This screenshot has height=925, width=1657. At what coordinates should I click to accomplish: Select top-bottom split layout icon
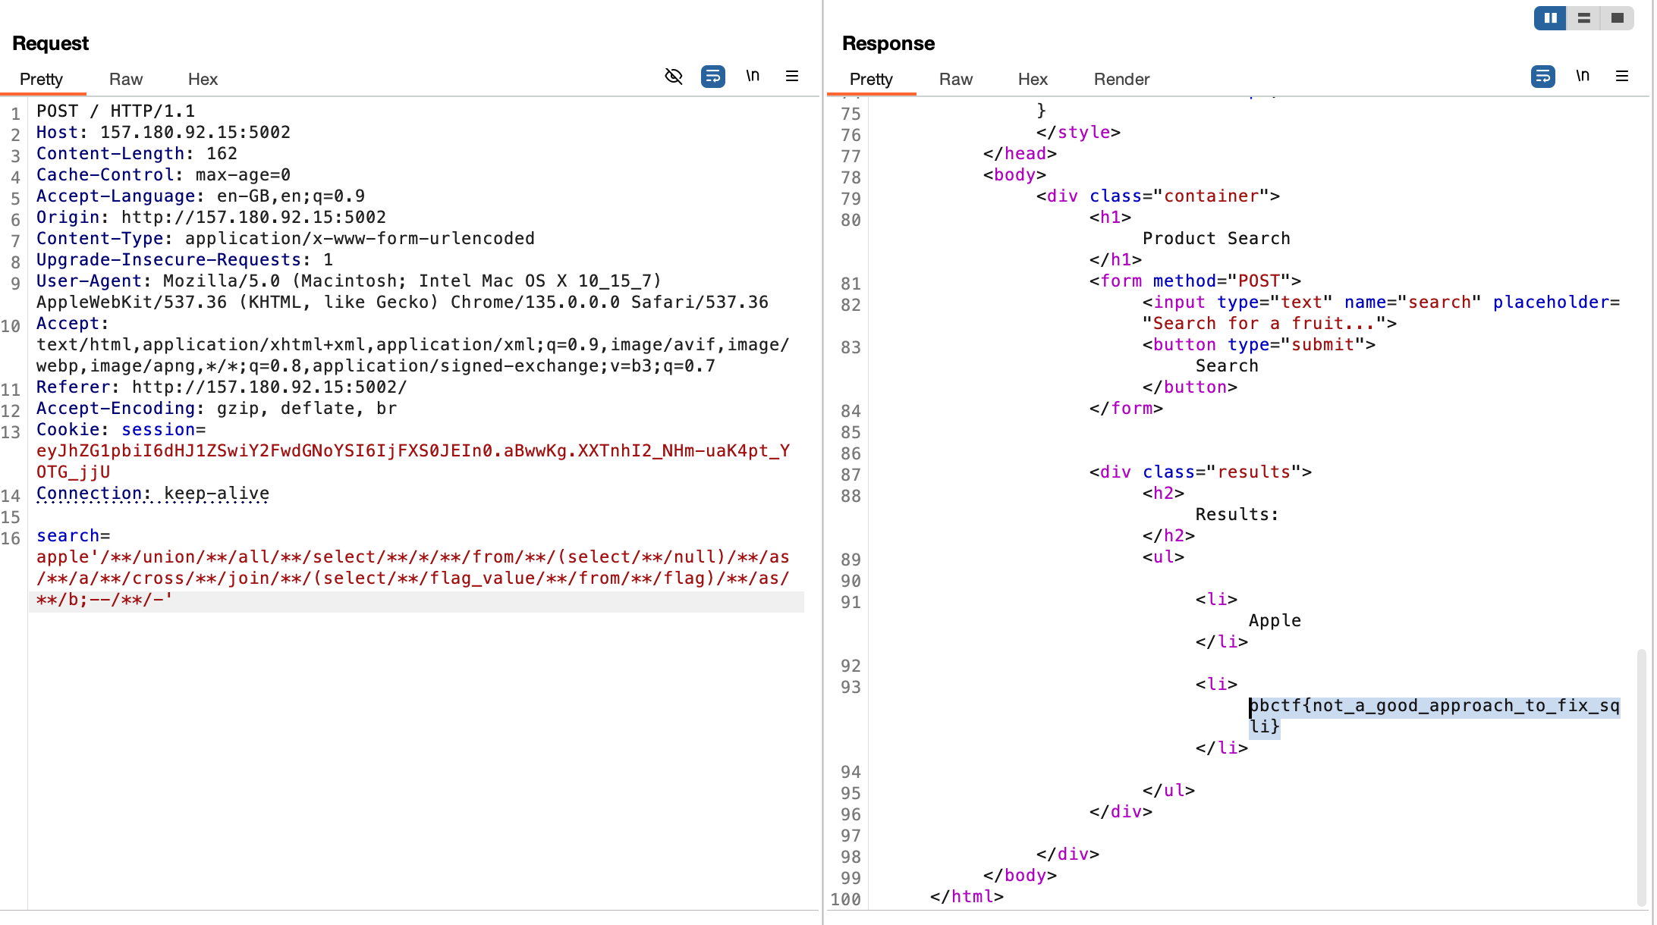click(1583, 17)
